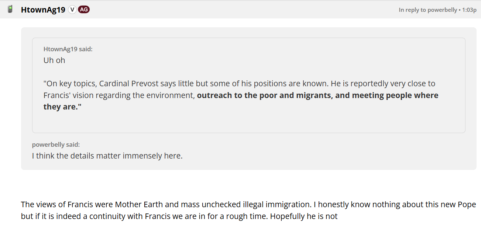Select the inner nested quote box
481x226 pixels.
click(x=249, y=85)
